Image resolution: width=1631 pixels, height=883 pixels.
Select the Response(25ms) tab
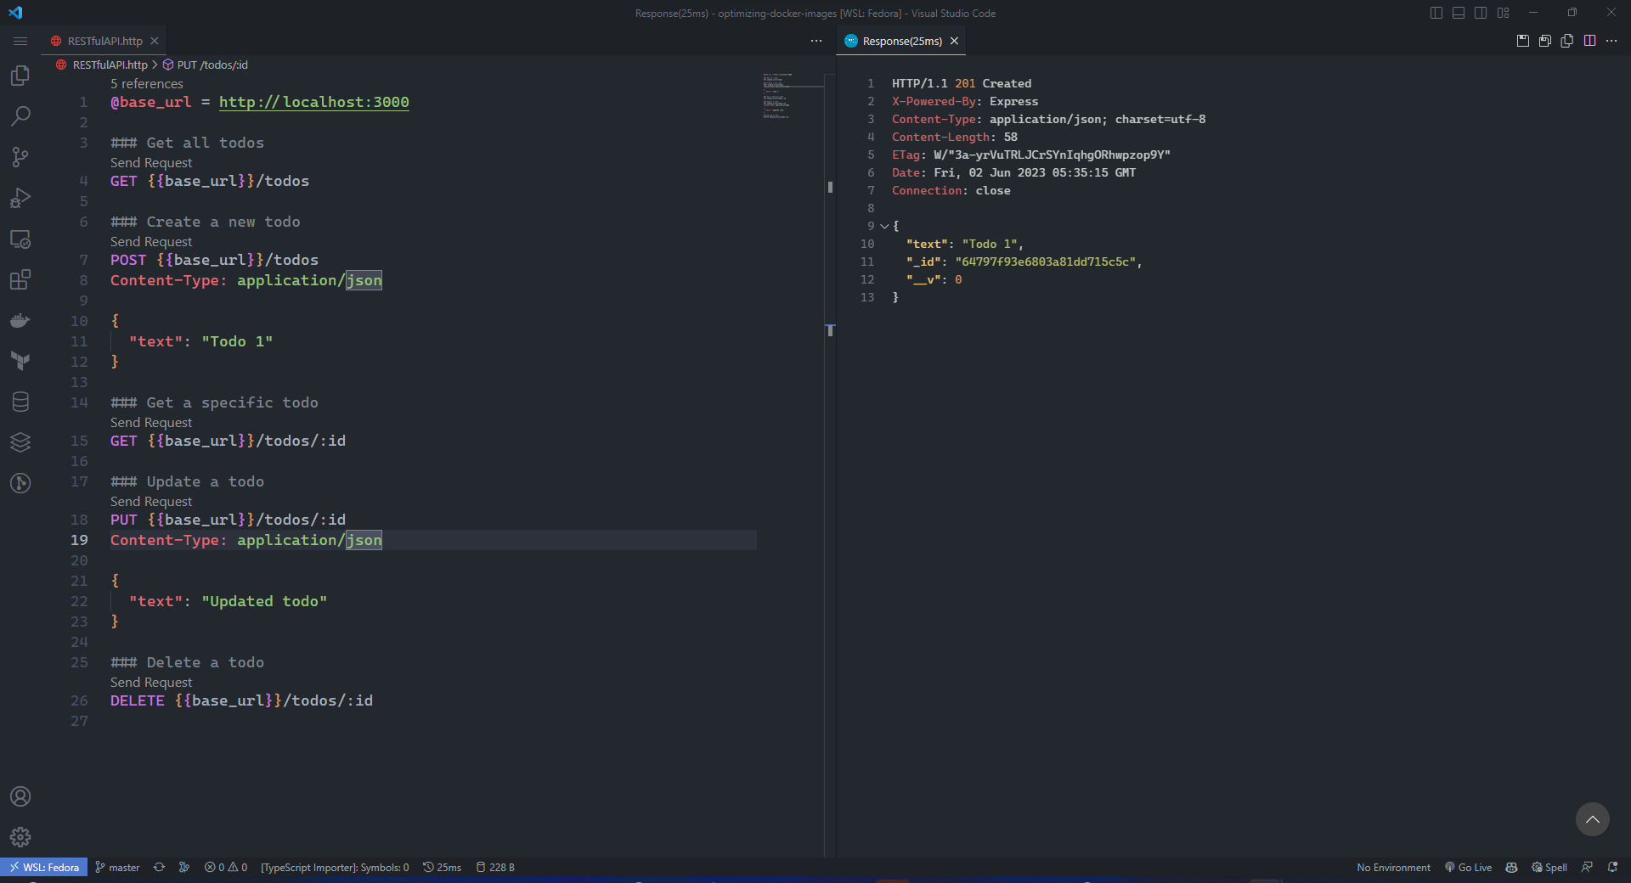901,41
